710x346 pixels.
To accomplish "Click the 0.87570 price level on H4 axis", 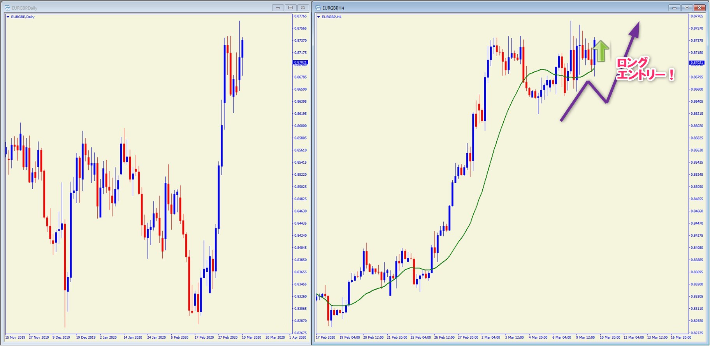I will 697,28.
